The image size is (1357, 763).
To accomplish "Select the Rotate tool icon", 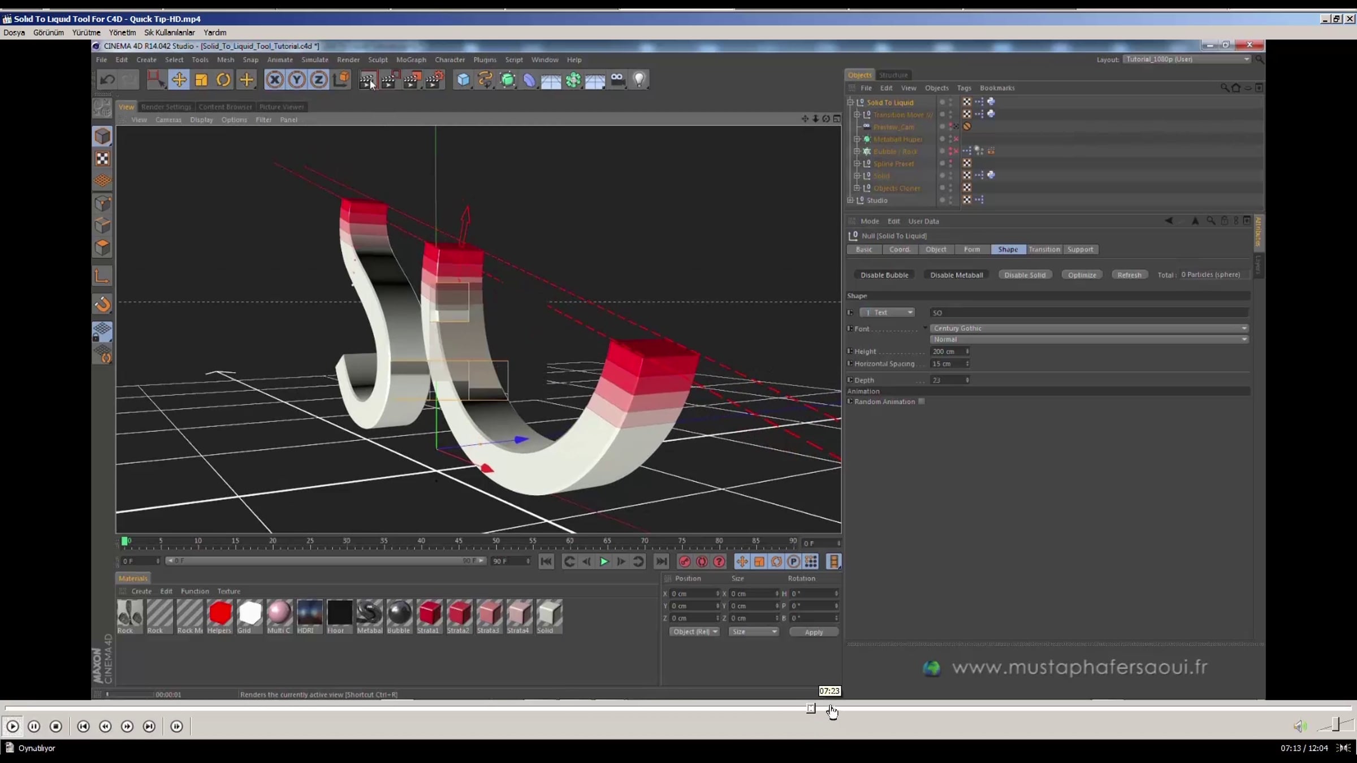I will pyautogui.click(x=223, y=80).
